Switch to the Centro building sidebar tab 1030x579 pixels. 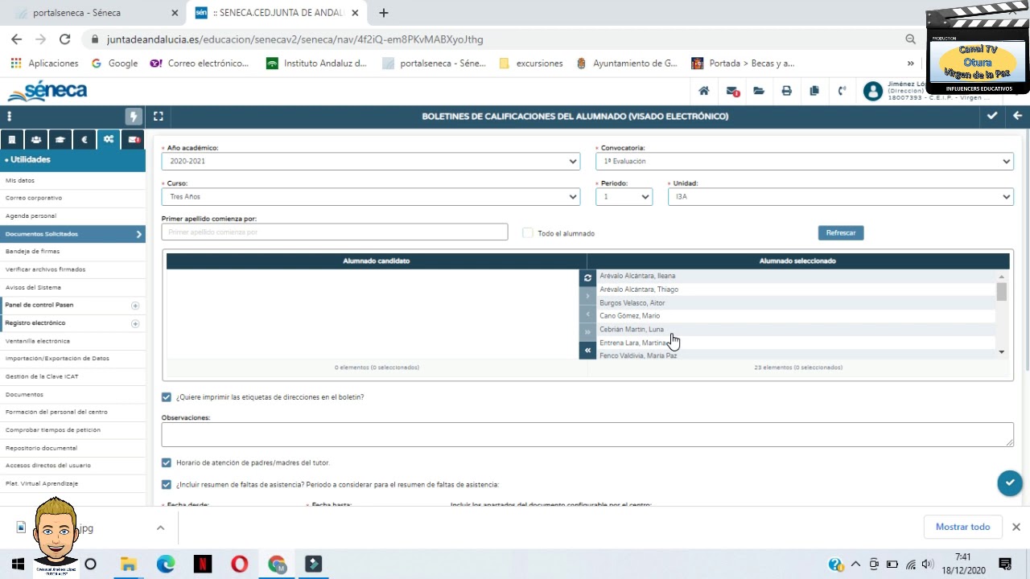pos(12,139)
